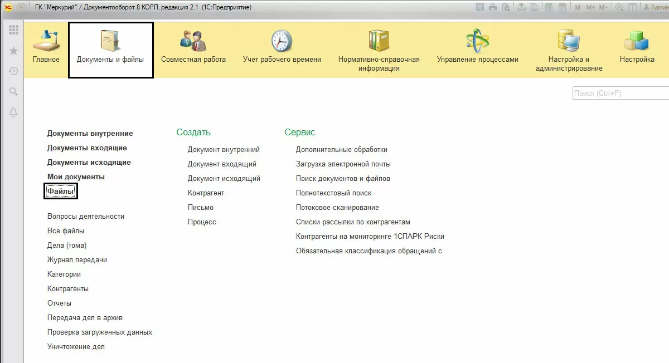Image resolution: width=669 pixels, height=363 pixels.
Task: Create Документ внутренний
Action: (224, 150)
